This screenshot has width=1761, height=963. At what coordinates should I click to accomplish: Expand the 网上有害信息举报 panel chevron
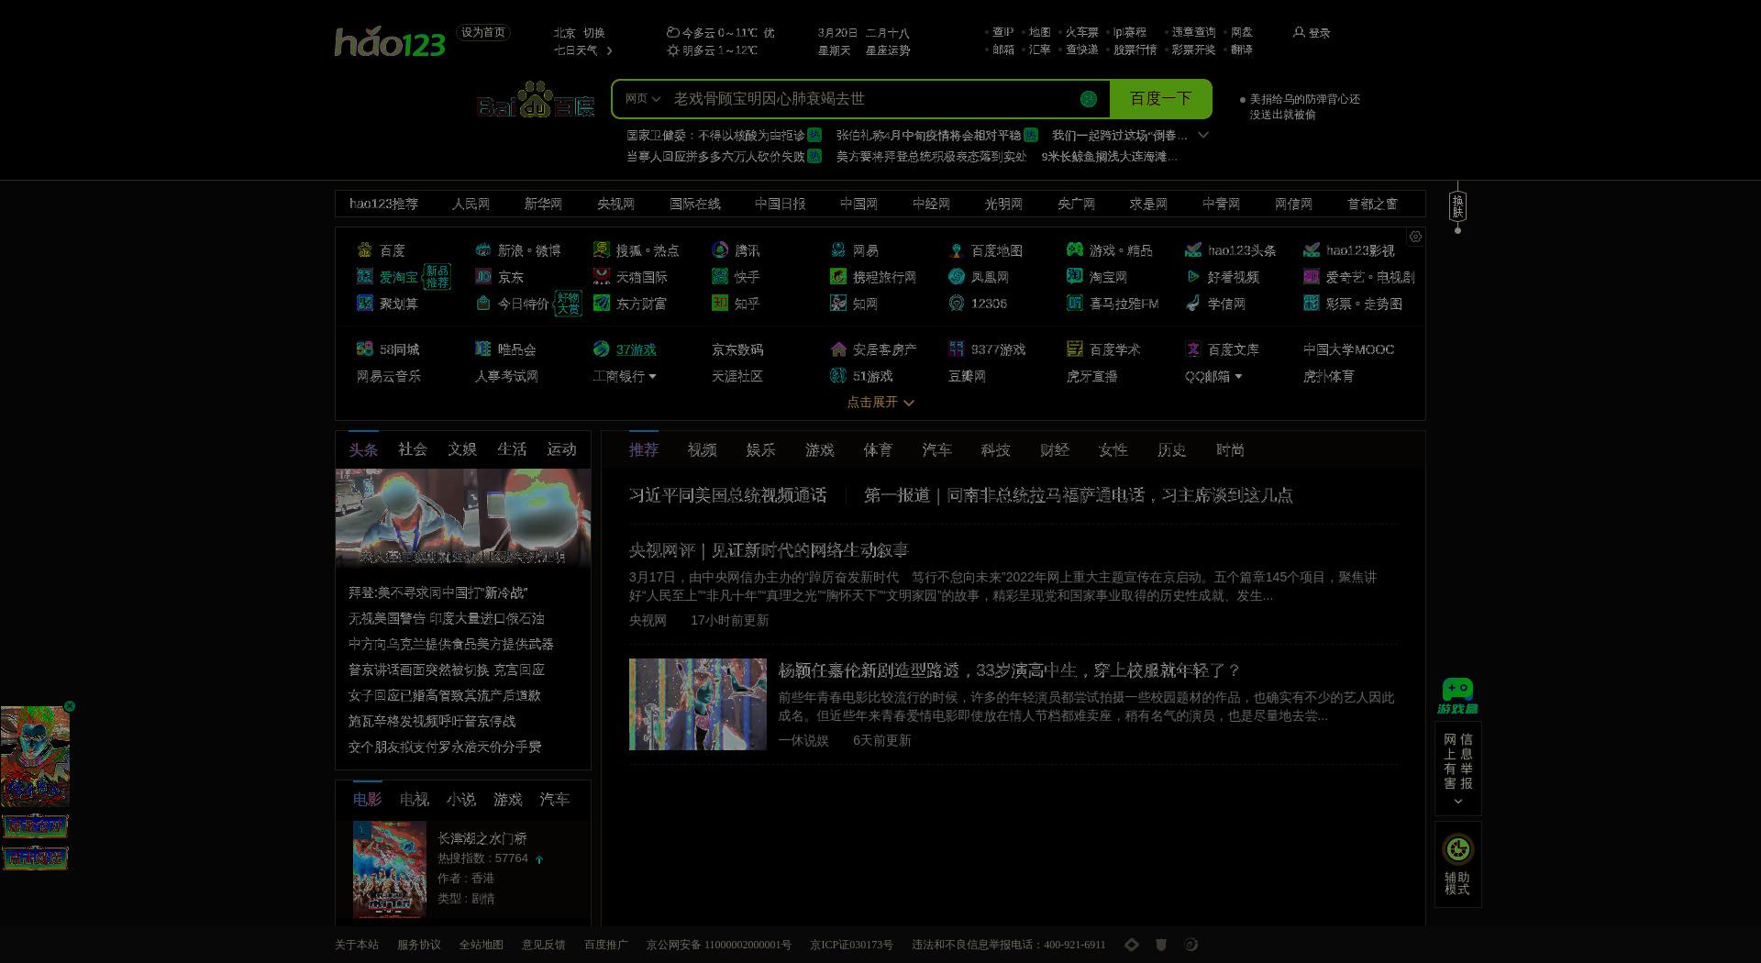point(1457,801)
